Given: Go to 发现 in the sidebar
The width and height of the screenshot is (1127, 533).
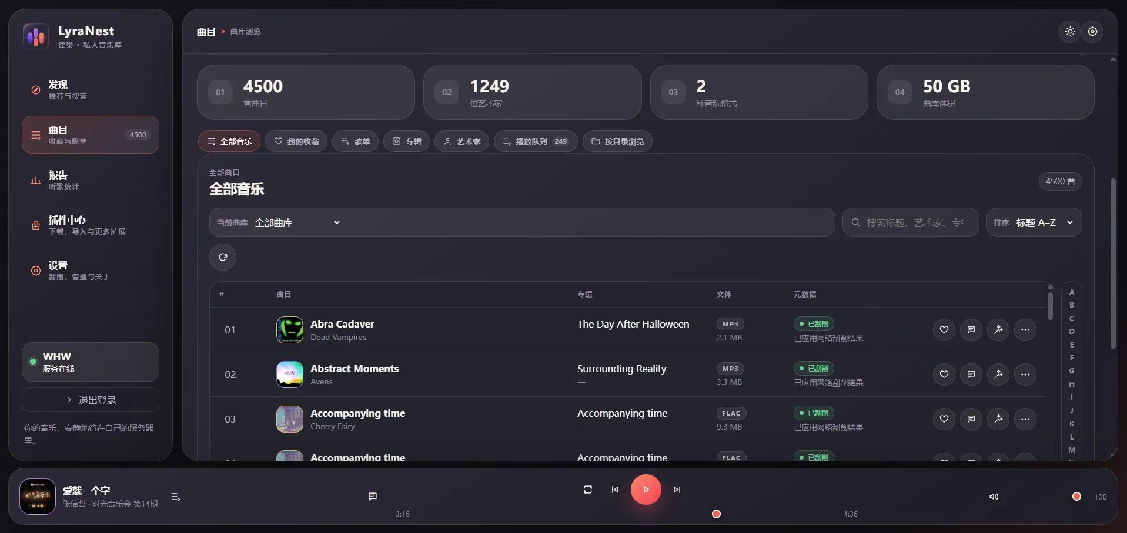Looking at the screenshot, I should [90, 90].
